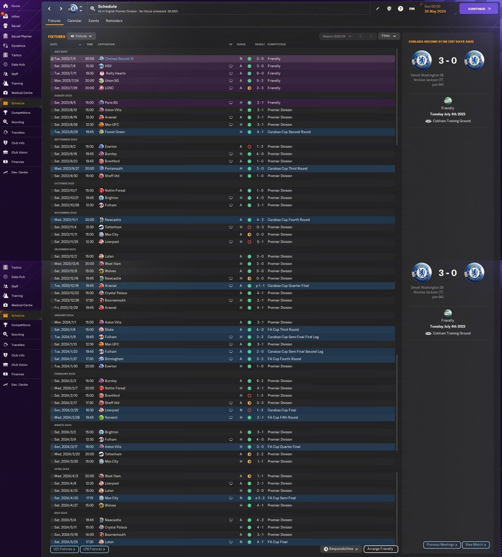Switch to the Calendar tab
502x557 pixels.
75,21
